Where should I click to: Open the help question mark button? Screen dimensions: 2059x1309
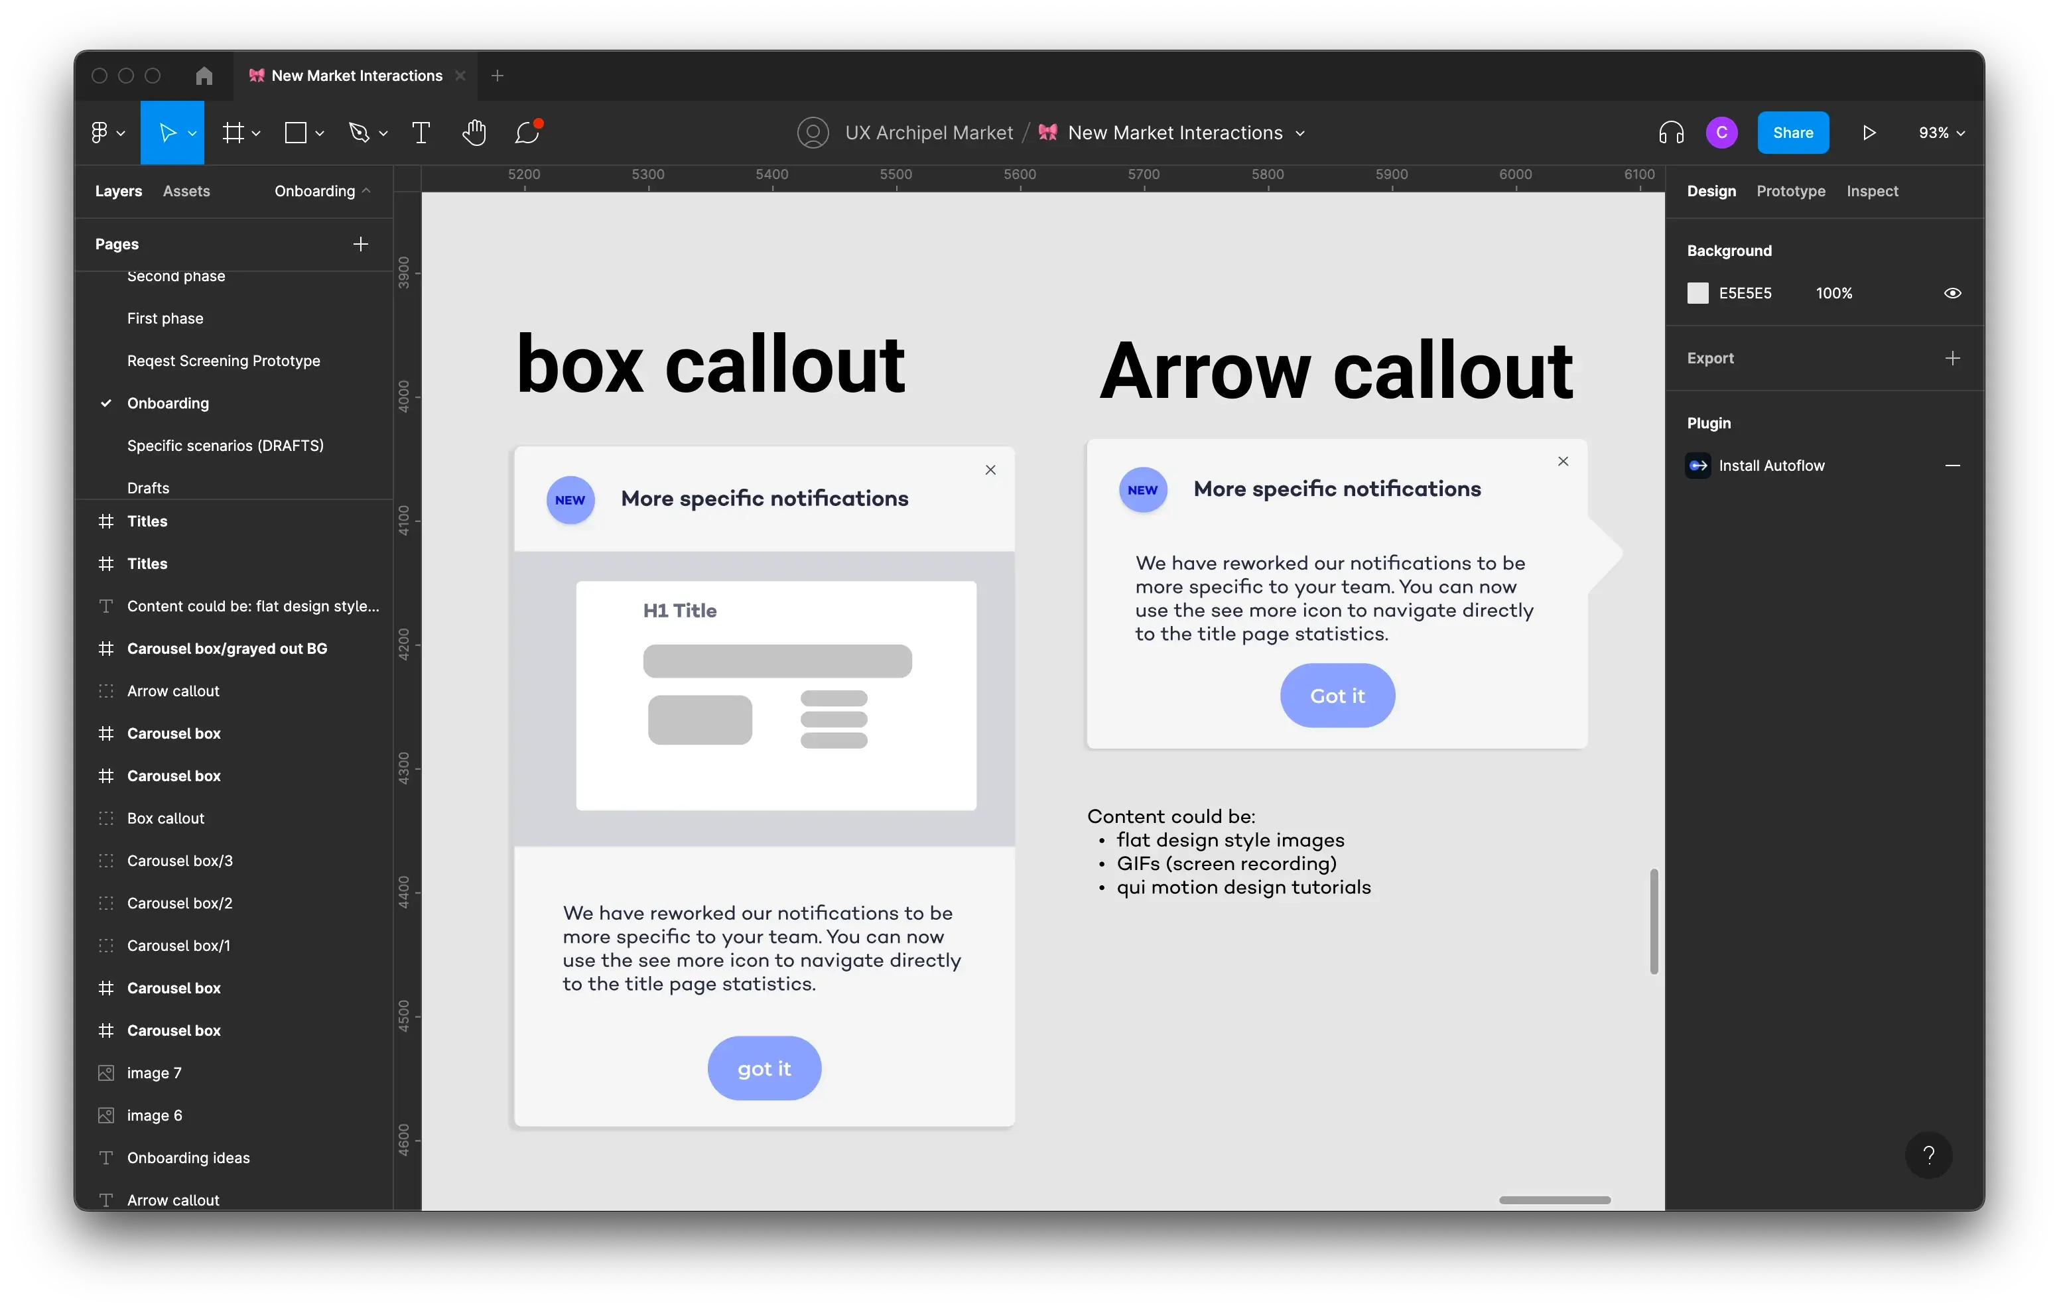[x=1928, y=1155]
